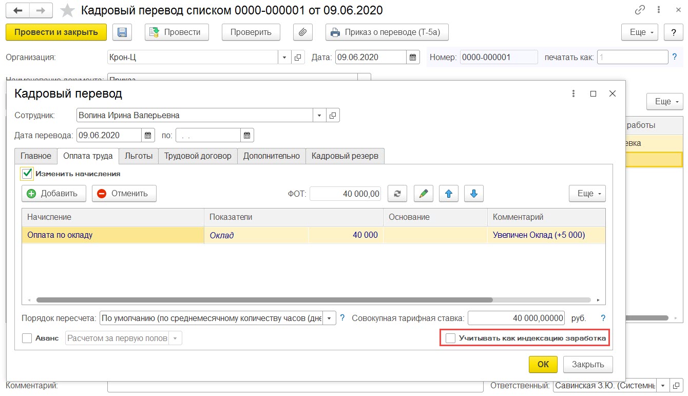Uncheck Изменить начисления checkbox
The width and height of the screenshot is (688, 396).
coord(27,174)
